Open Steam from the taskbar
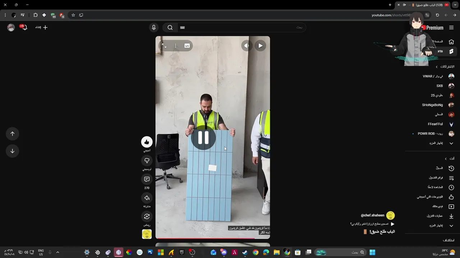The height and width of the screenshot is (258, 460). coord(245,252)
